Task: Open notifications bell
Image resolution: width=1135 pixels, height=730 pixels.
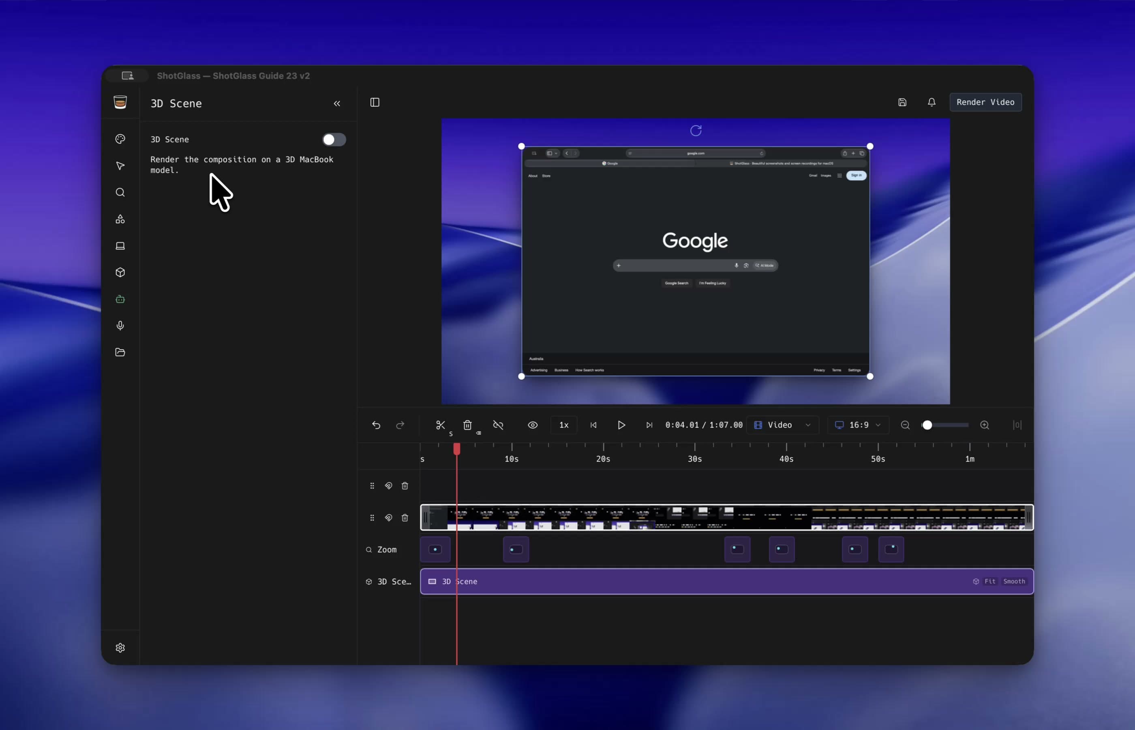Action: tap(931, 102)
